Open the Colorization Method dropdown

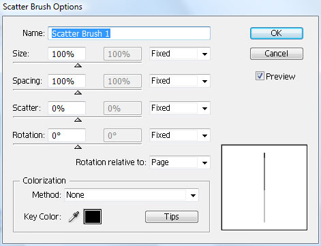pos(132,195)
